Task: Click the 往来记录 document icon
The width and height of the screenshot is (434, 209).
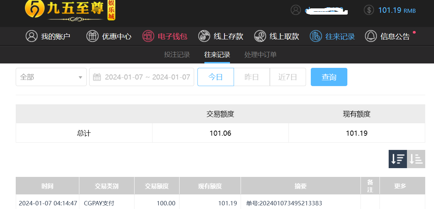Action: [316, 36]
